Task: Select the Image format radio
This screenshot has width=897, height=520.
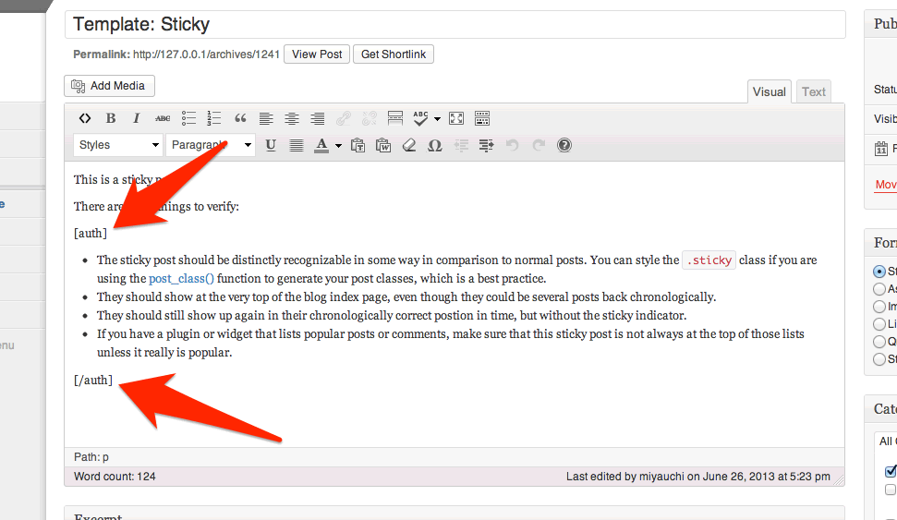Action: coord(879,307)
